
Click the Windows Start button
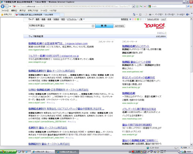(x=8, y=152)
